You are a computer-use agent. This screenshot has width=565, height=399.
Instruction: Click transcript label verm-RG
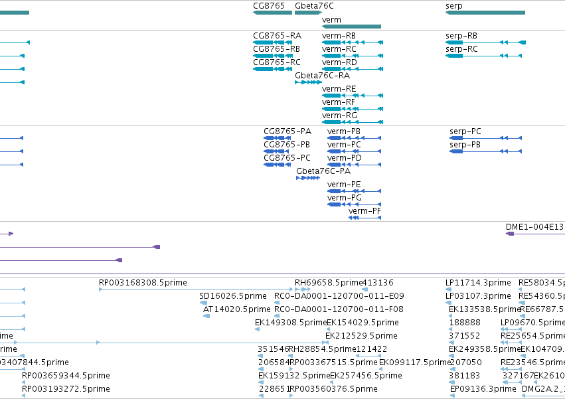tap(339, 116)
